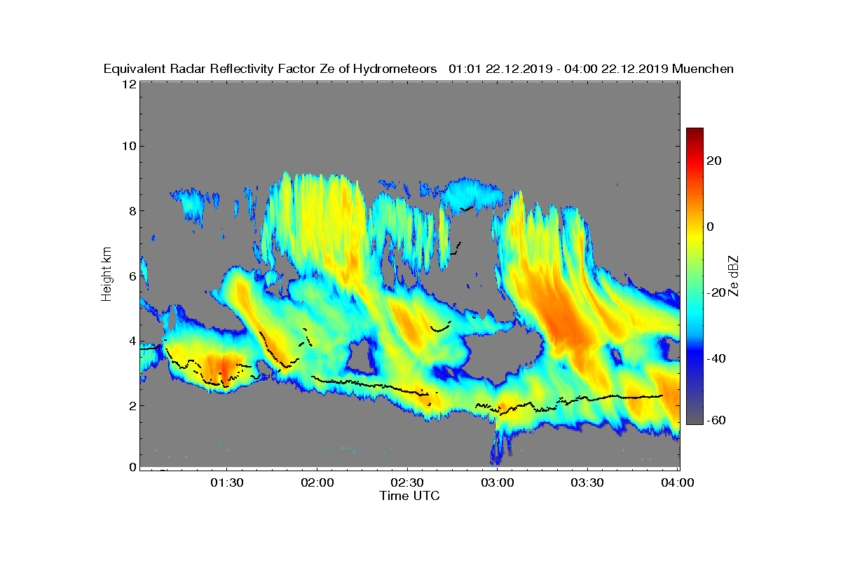841x561 pixels.
Task: Click the height tick label 10
Action: point(128,147)
